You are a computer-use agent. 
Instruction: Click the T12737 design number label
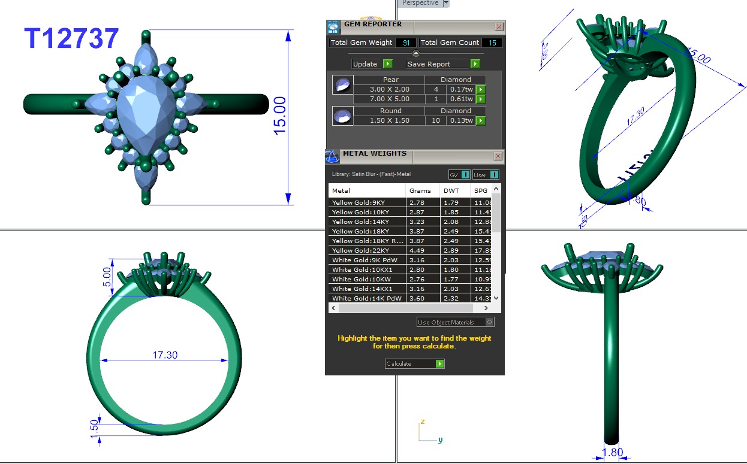(x=71, y=39)
